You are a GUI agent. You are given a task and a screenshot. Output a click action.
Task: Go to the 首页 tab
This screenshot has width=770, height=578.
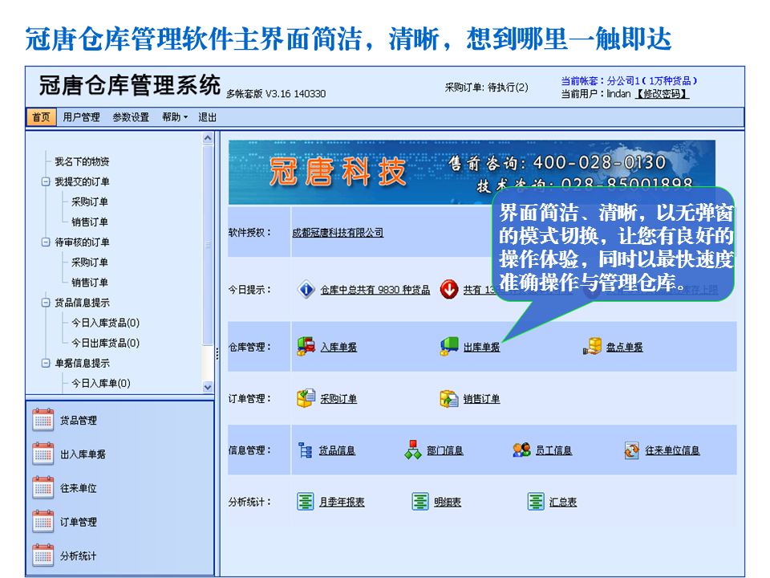pos(41,117)
